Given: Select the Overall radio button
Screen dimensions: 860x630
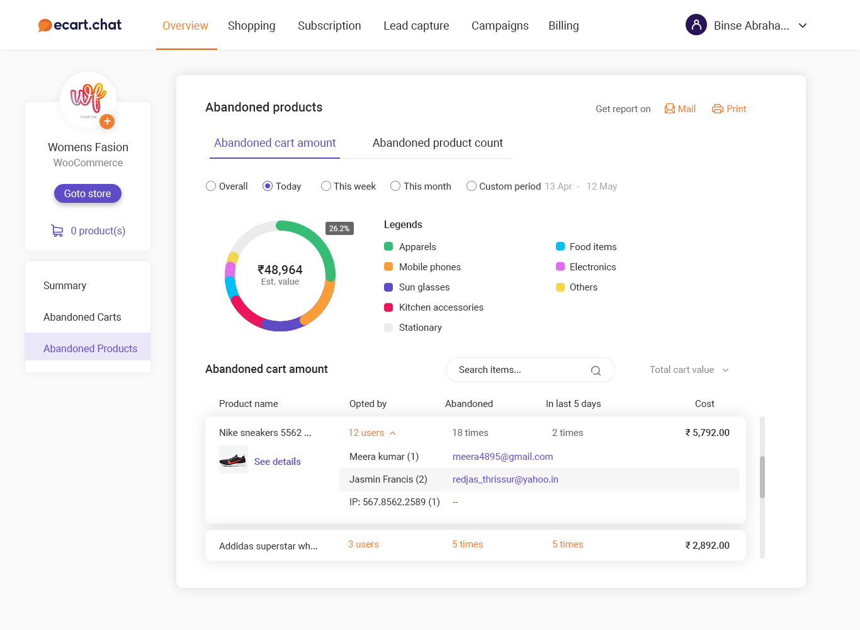Looking at the screenshot, I should pyautogui.click(x=211, y=186).
